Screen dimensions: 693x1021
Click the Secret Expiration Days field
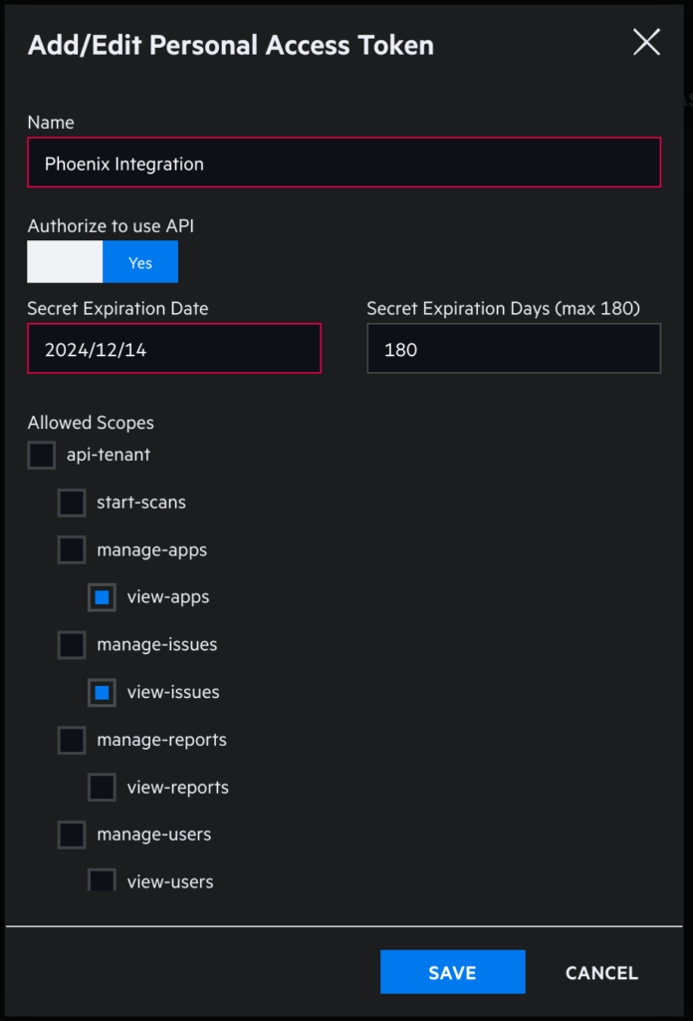coord(514,349)
